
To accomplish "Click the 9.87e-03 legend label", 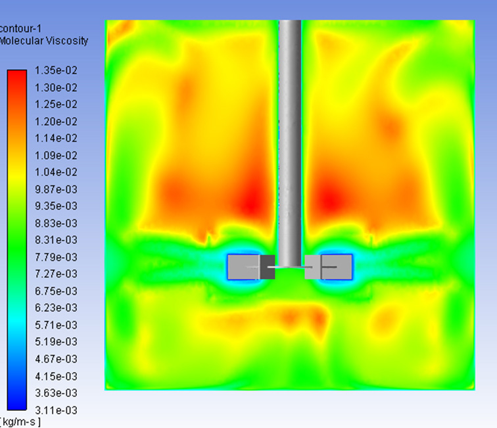I will (x=56, y=189).
